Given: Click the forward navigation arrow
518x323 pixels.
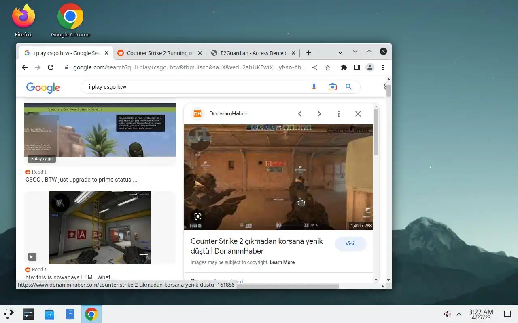Looking at the screenshot, I should [x=38, y=67].
